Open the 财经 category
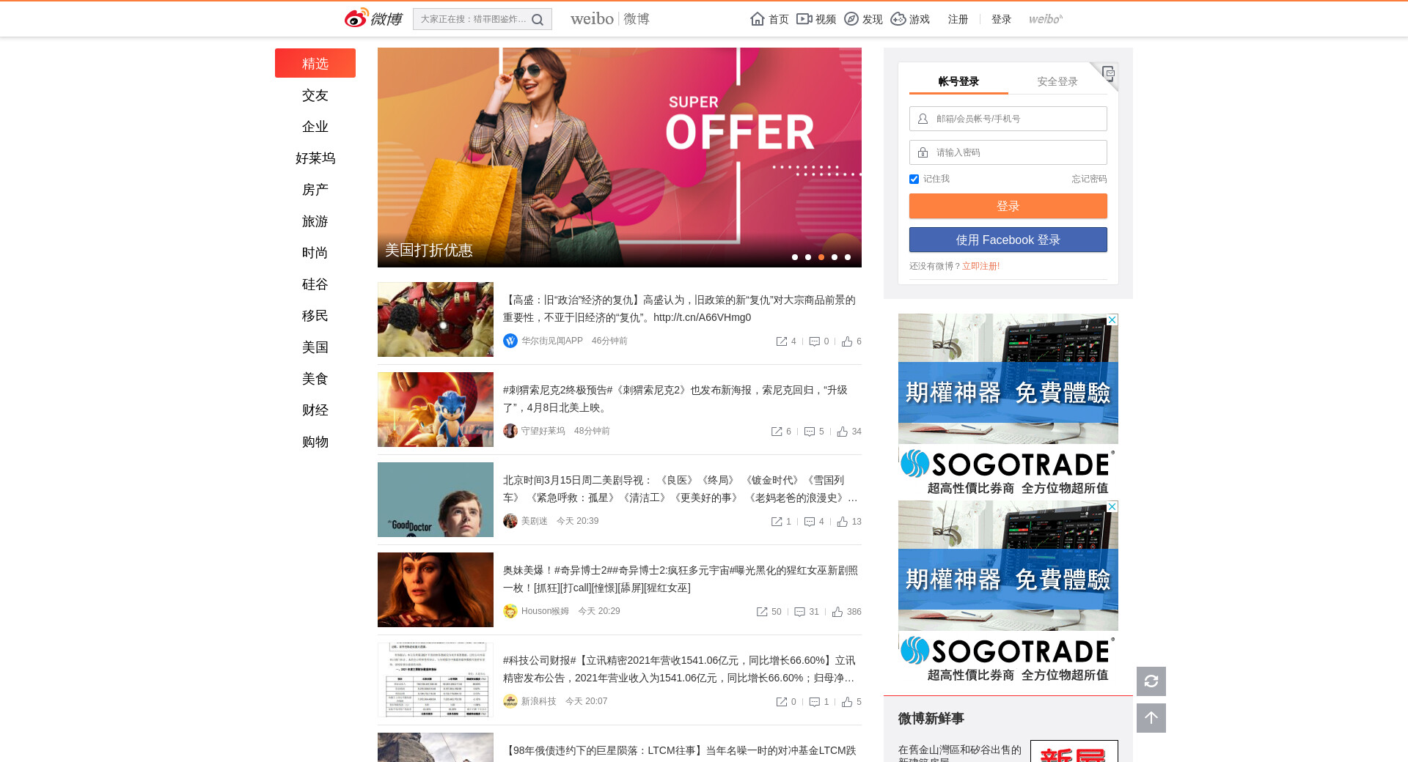The image size is (1408, 762). pyautogui.click(x=315, y=410)
